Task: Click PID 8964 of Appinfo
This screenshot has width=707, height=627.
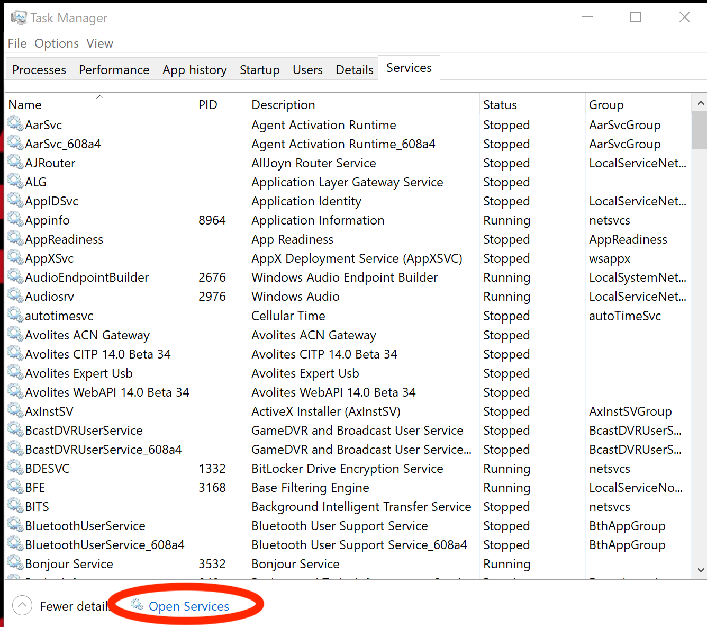Action: [212, 220]
